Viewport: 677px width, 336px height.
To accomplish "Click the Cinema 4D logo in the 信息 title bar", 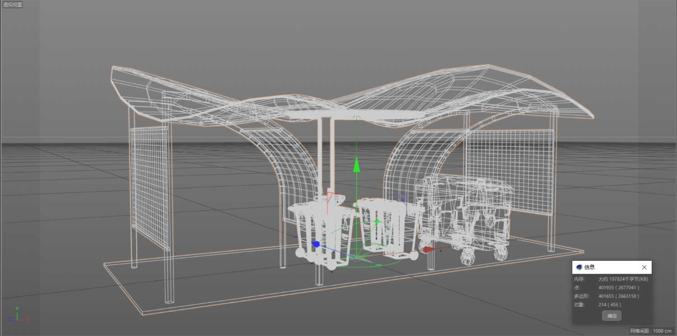I will (579, 267).
